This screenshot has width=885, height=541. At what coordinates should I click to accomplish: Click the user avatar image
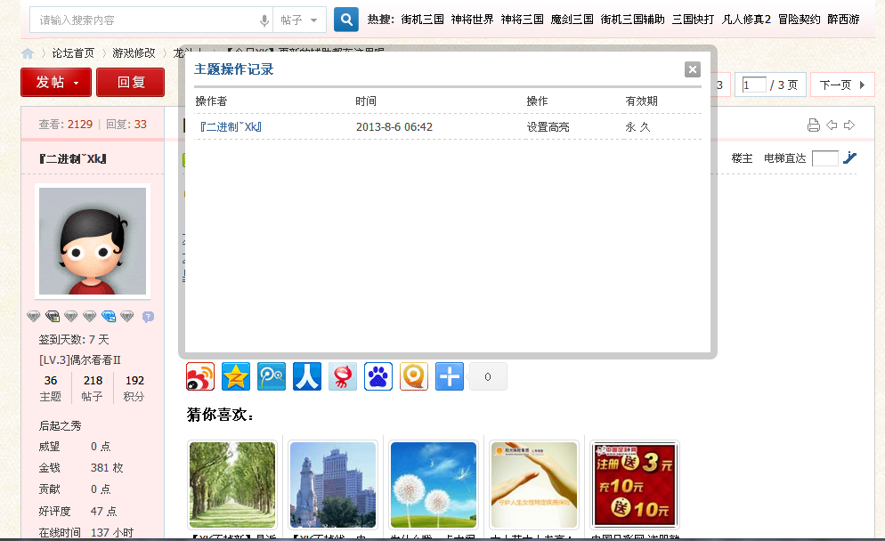(x=93, y=241)
